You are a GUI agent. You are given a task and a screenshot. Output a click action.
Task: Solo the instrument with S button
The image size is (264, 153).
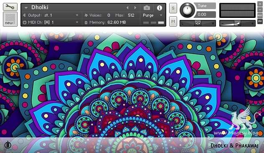click(173, 8)
